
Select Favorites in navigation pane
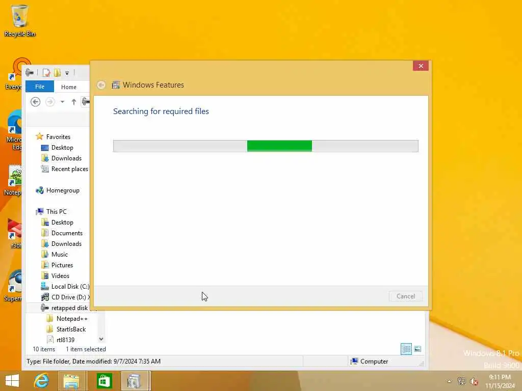(x=58, y=136)
